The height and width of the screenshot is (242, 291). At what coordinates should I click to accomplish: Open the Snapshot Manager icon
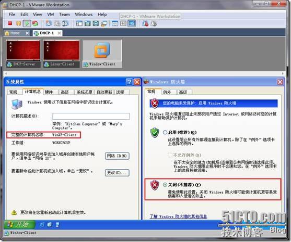[65, 23]
